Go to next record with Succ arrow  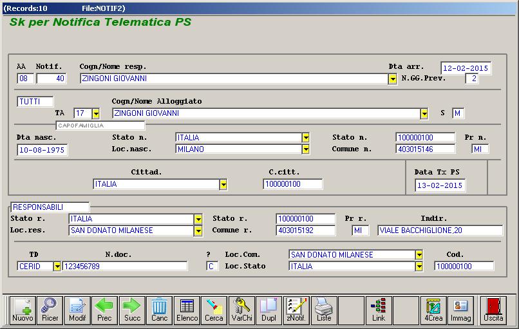(x=132, y=310)
